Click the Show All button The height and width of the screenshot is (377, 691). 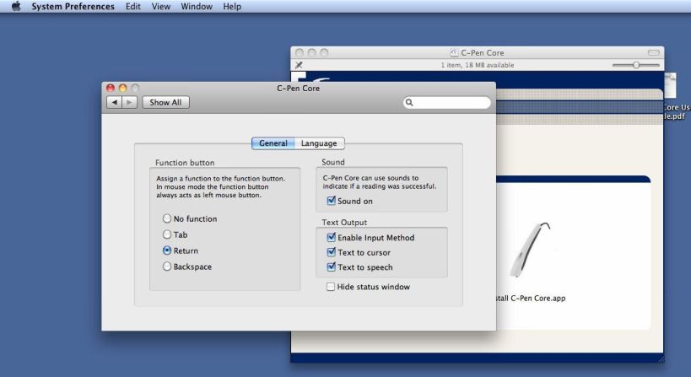[x=165, y=102]
